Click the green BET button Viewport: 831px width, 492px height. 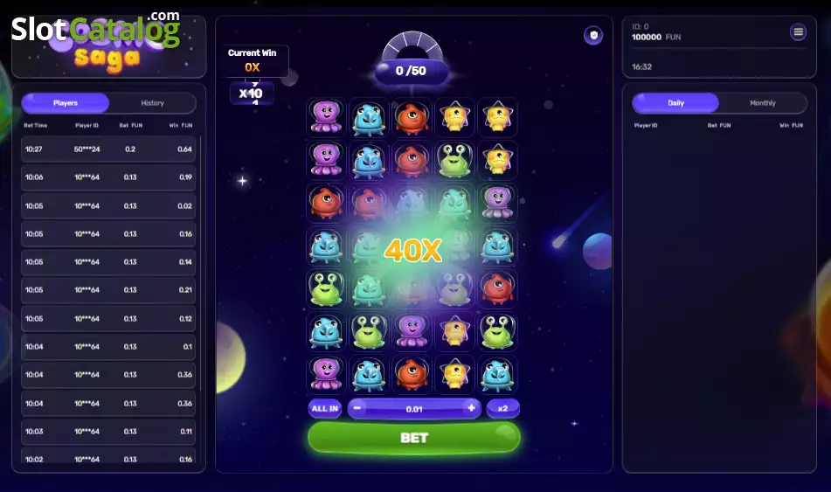coord(414,438)
